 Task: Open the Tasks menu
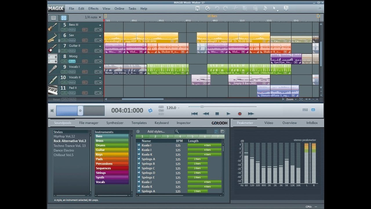132,9
